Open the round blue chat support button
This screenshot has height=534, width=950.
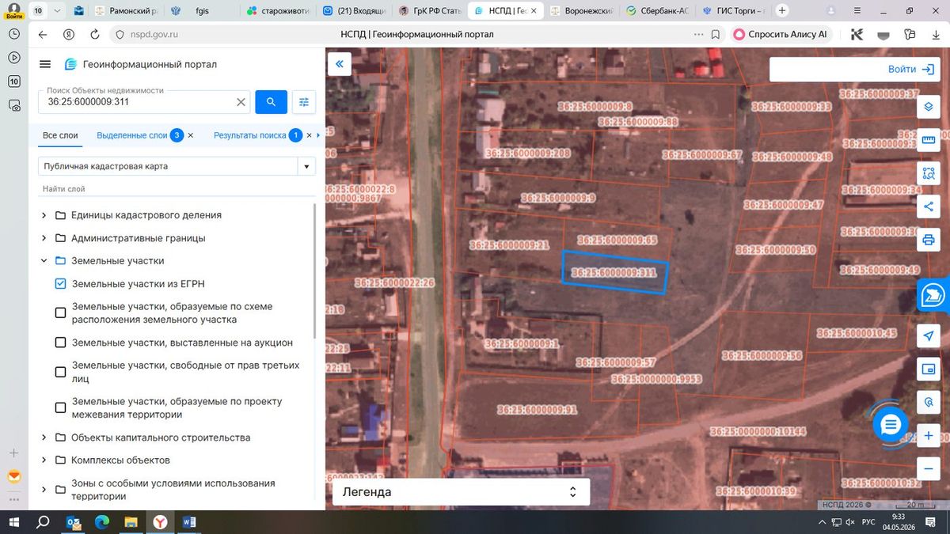891,425
